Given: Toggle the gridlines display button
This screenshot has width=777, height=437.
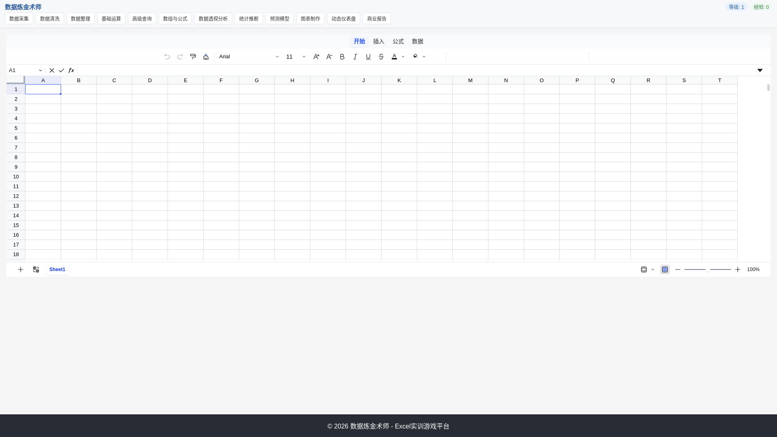Looking at the screenshot, I should coord(665,269).
